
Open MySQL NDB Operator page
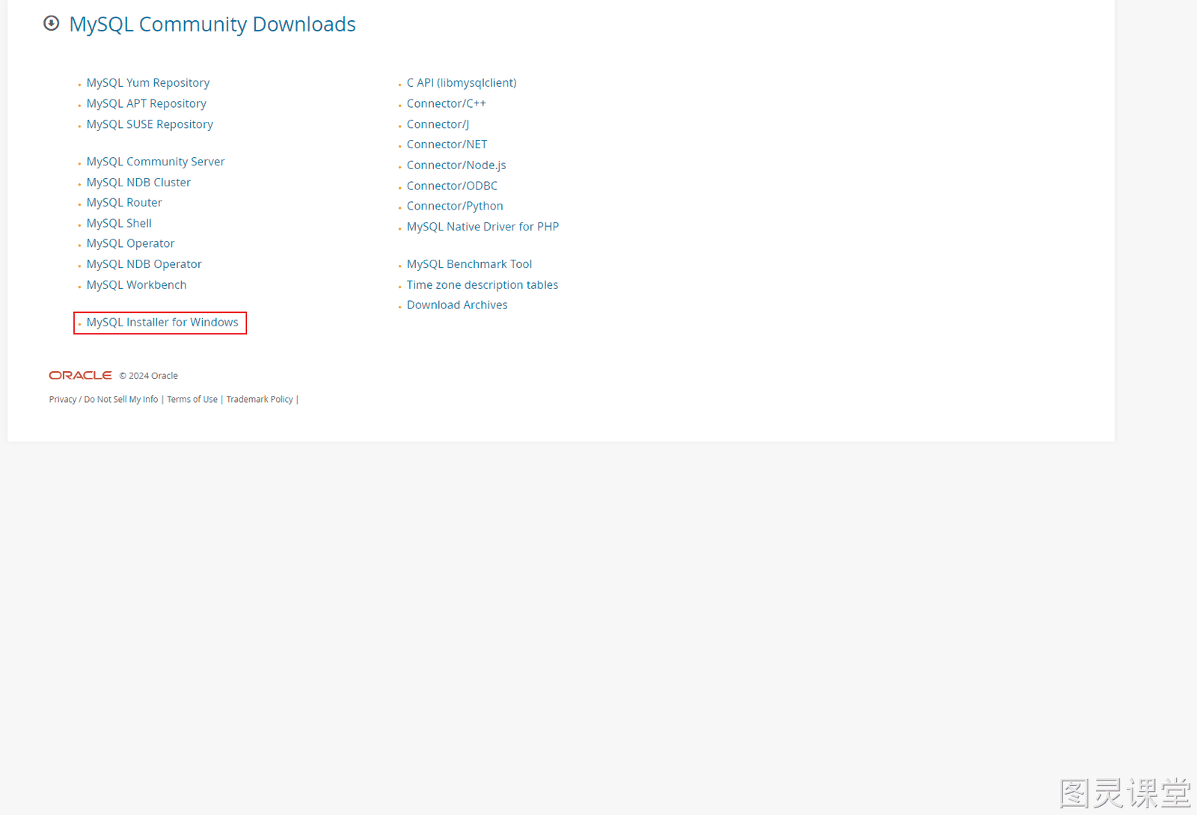[144, 264]
